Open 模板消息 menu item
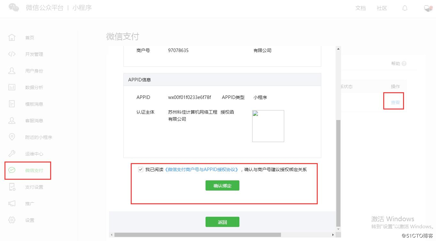 click(34, 104)
